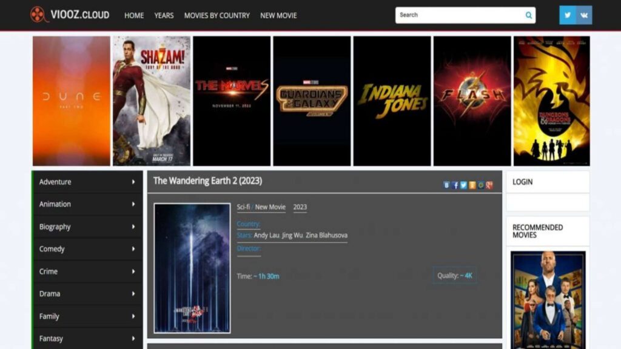Click the 2023 year link
Viewport: 621px width, 349px height.
298,207
